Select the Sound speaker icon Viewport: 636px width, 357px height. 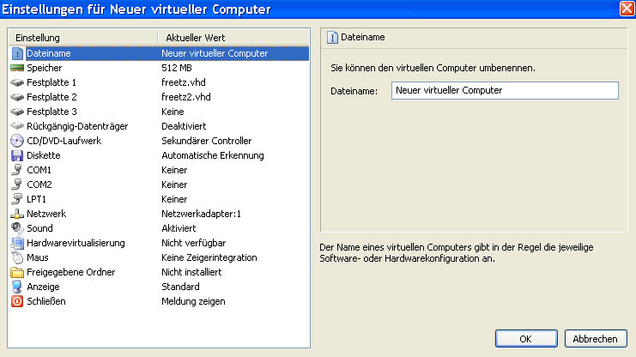[17, 228]
